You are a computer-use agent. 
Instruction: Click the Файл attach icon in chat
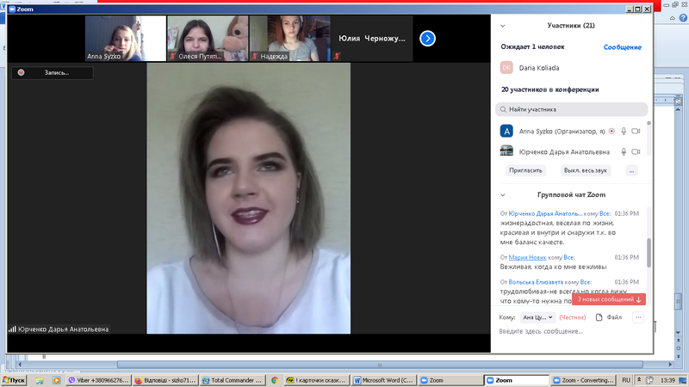(609, 317)
